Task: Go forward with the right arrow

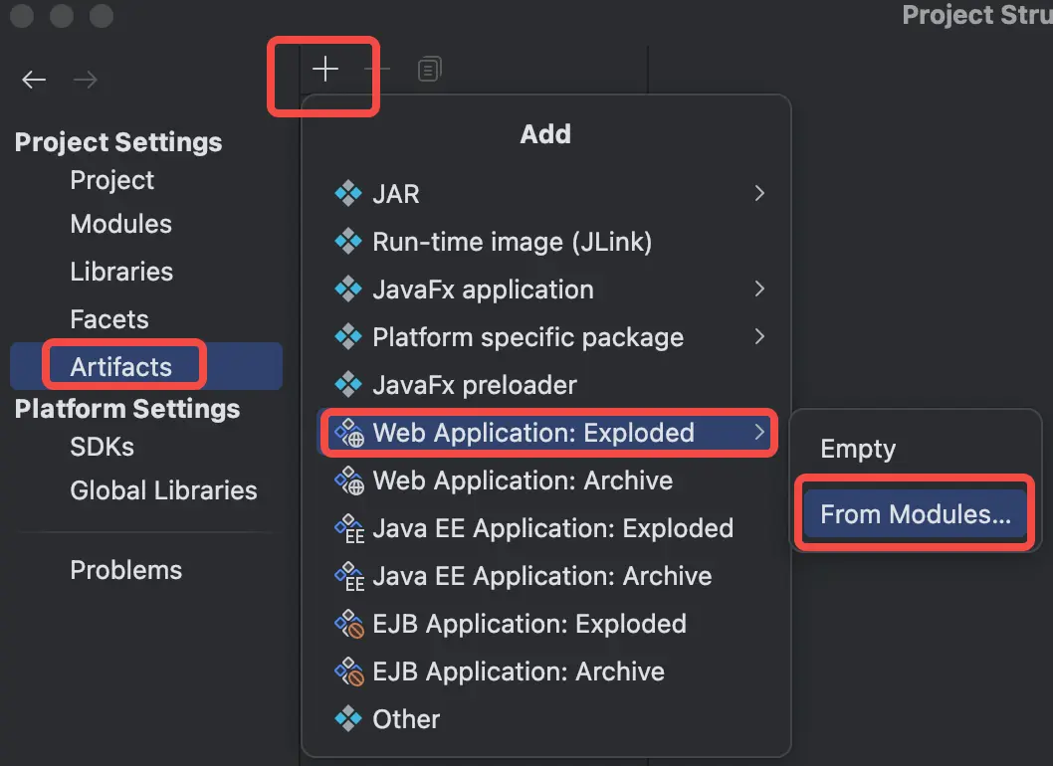Action: (x=86, y=80)
